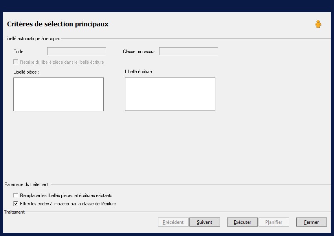Click the 'Libellé écriture :' label

click(x=139, y=72)
